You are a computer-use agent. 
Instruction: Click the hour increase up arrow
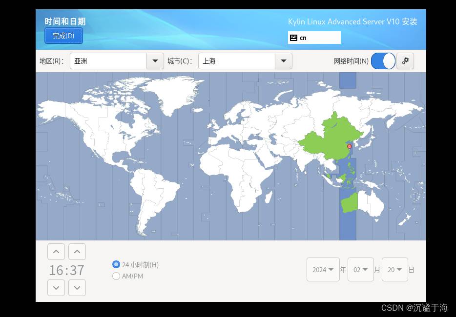click(56, 252)
